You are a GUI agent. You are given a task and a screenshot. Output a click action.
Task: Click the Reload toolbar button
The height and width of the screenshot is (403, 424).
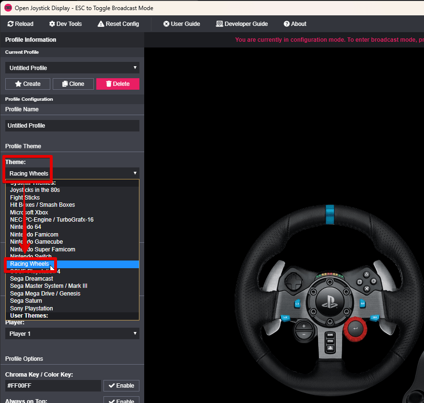(x=21, y=24)
